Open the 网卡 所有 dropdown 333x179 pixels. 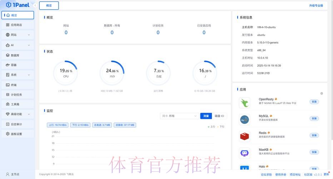click(179, 116)
